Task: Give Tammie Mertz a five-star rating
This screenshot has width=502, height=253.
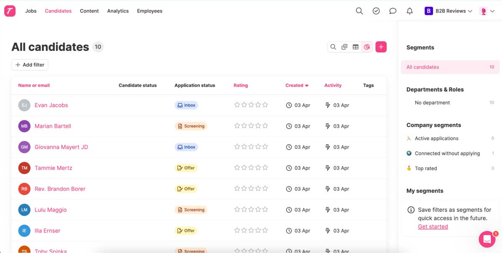Action: point(265,168)
